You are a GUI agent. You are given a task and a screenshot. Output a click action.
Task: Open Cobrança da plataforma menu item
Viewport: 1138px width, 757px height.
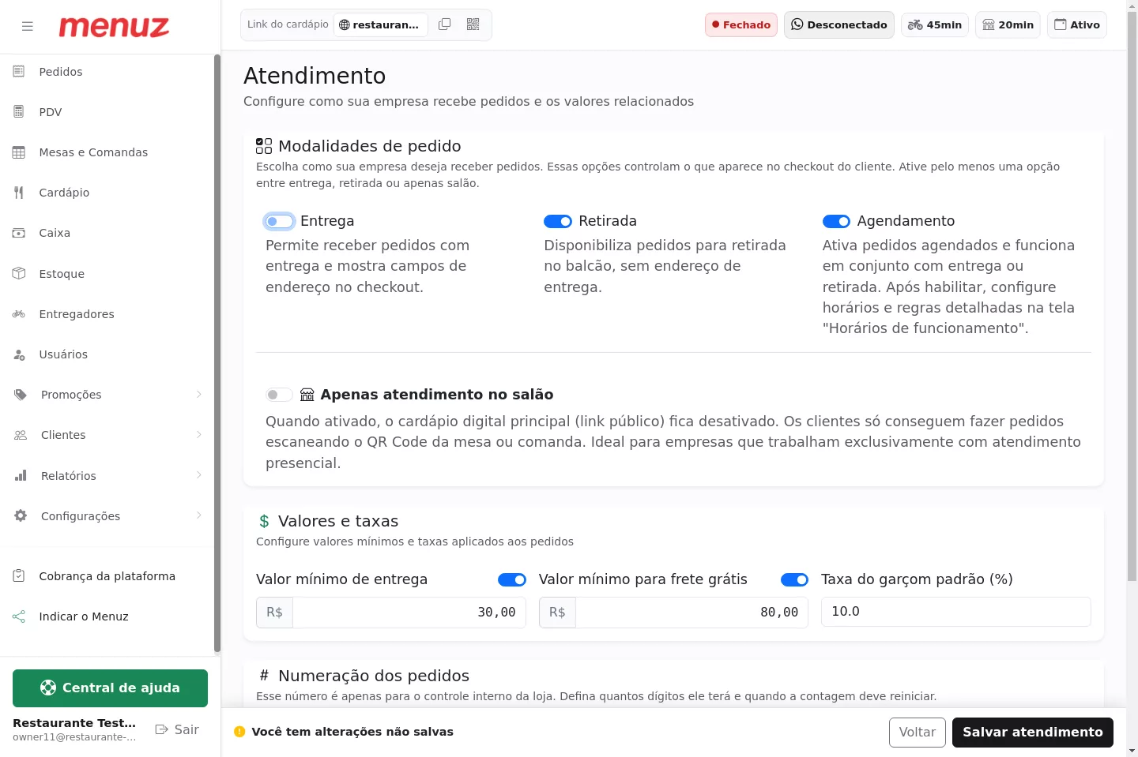point(107,576)
